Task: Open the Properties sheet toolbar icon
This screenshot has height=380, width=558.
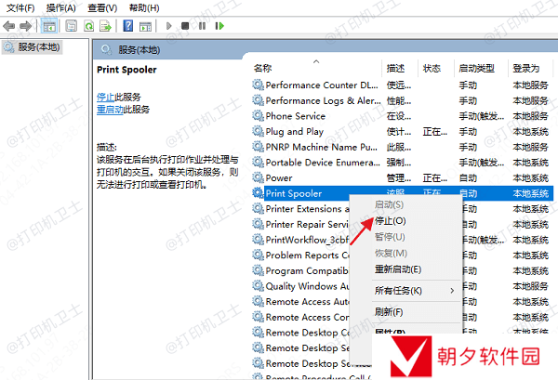Action: coord(72,26)
